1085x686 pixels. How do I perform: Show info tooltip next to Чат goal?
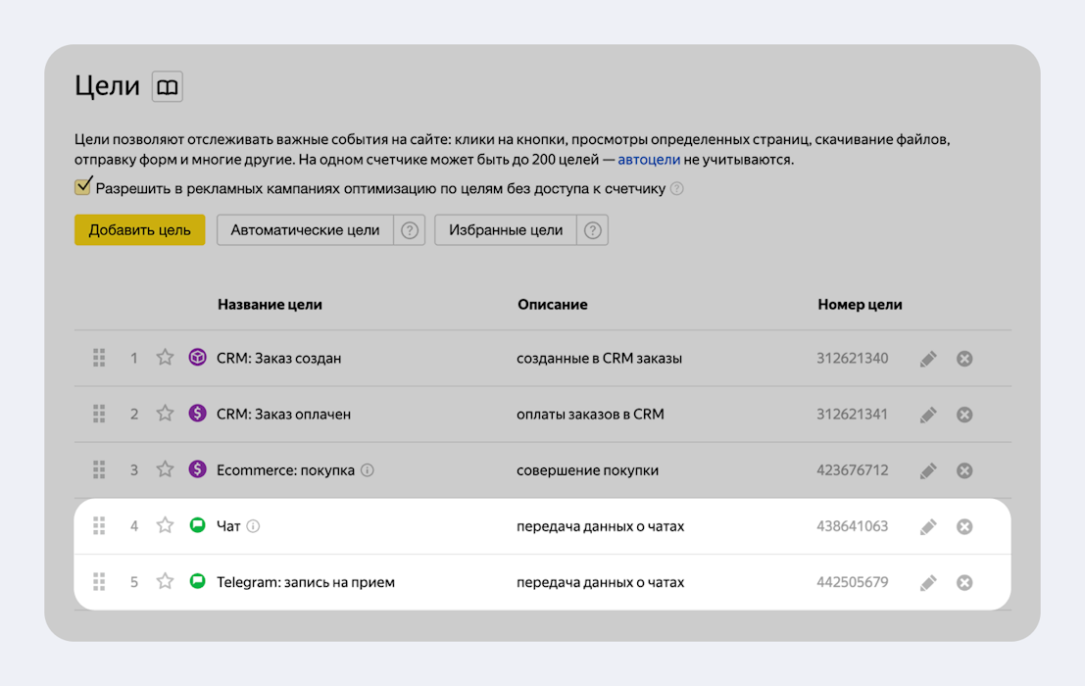tap(253, 526)
